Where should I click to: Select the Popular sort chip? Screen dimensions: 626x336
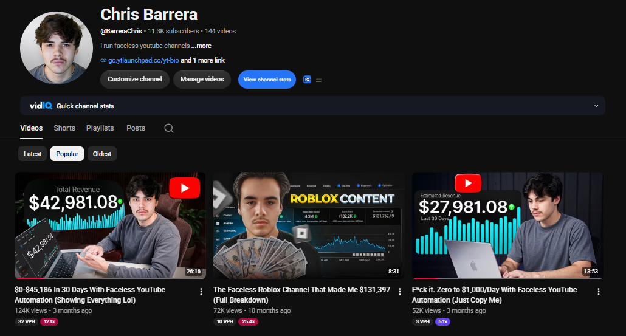coord(67,154)
